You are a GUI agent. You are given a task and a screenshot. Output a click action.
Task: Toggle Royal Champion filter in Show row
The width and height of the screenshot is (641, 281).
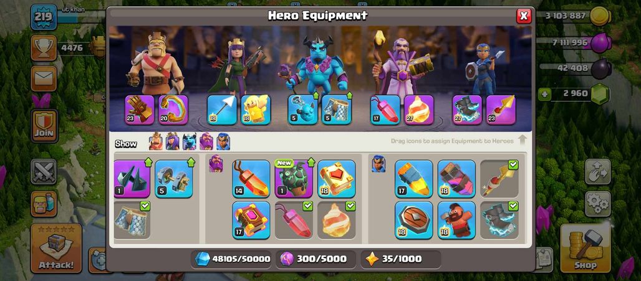[x=223, y=141]
